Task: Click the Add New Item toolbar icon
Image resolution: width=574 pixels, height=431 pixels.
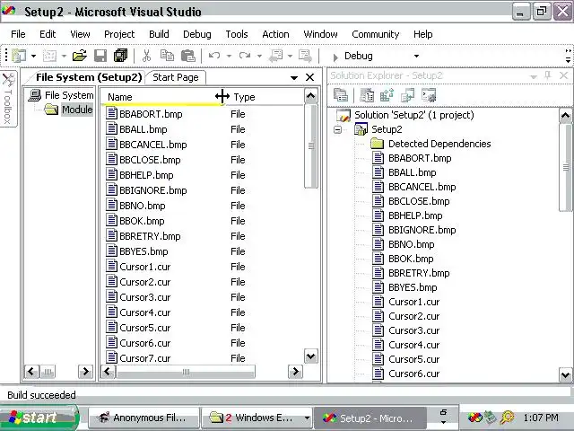Action: 50,56
